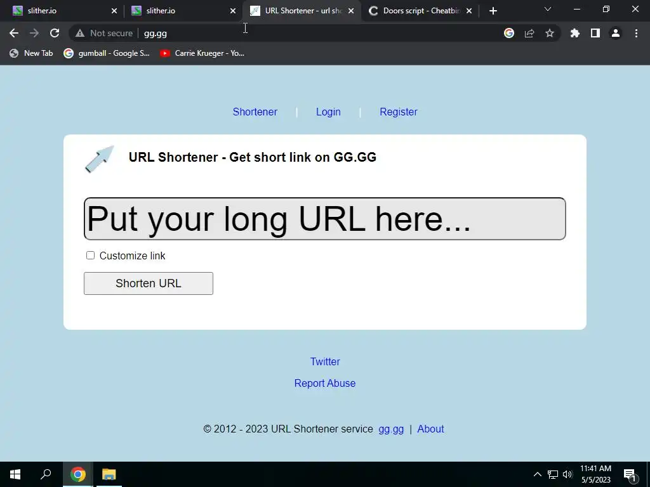This screenshot has width=650, height=487.
Task: Open New Tab bookmark
Action: [x=31, y=53]
